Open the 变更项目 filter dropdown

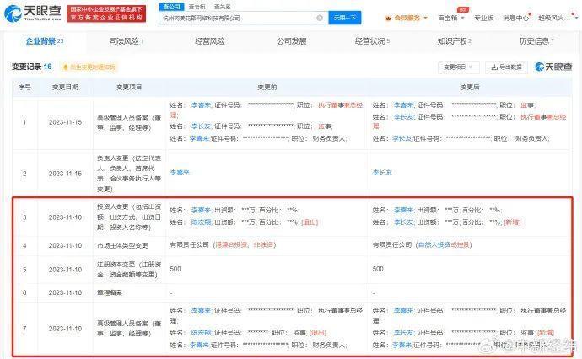click(459, 67)
